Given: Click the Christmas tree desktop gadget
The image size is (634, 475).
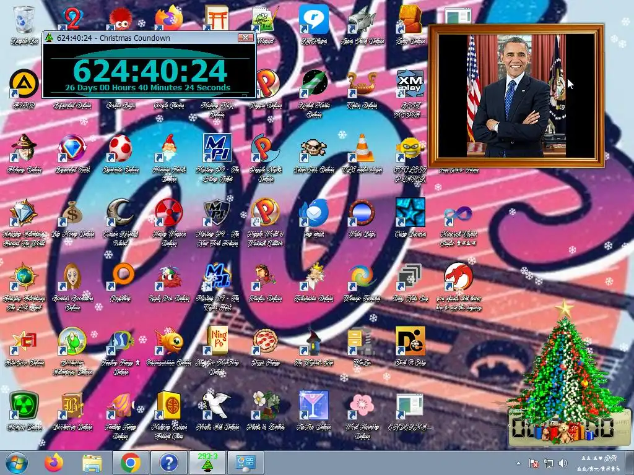Looking at the screenshot, I should (565, 372).
